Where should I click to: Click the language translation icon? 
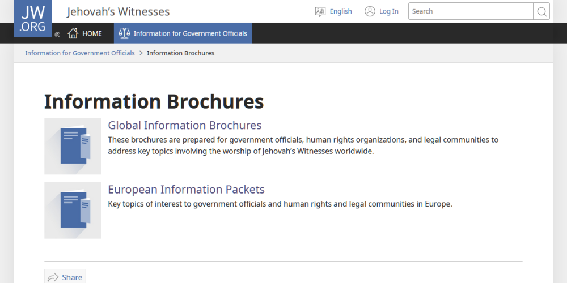point(320,11)
